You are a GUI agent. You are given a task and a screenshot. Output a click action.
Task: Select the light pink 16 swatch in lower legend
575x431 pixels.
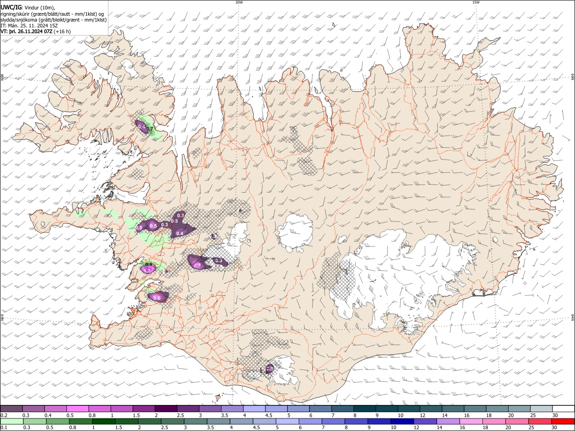pos(472,421)
